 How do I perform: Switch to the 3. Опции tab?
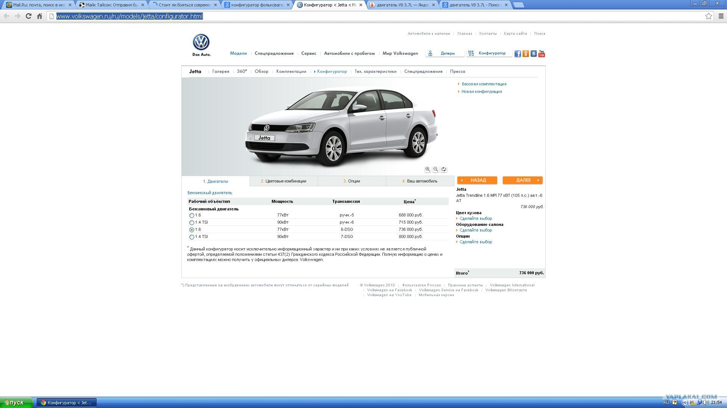coord(352,181)
